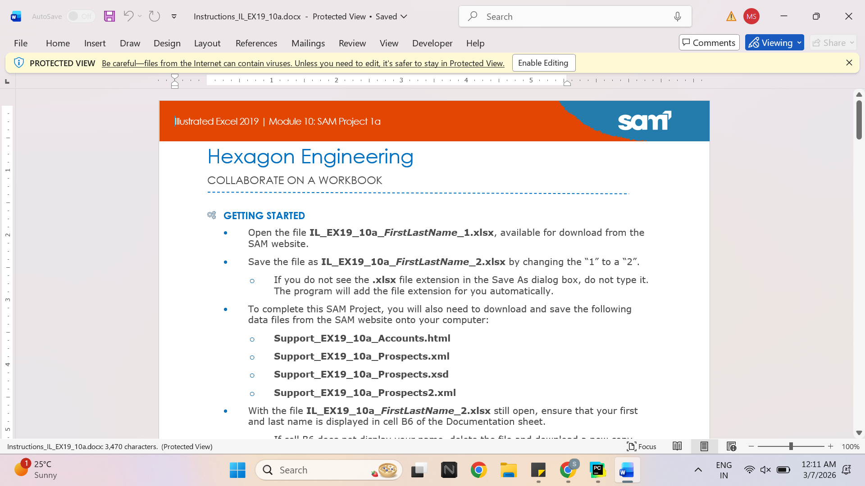This screenshot has height=486, width=865.
Task: Open the Help tab
Action: pyautogui.click(x=475, y=43)
